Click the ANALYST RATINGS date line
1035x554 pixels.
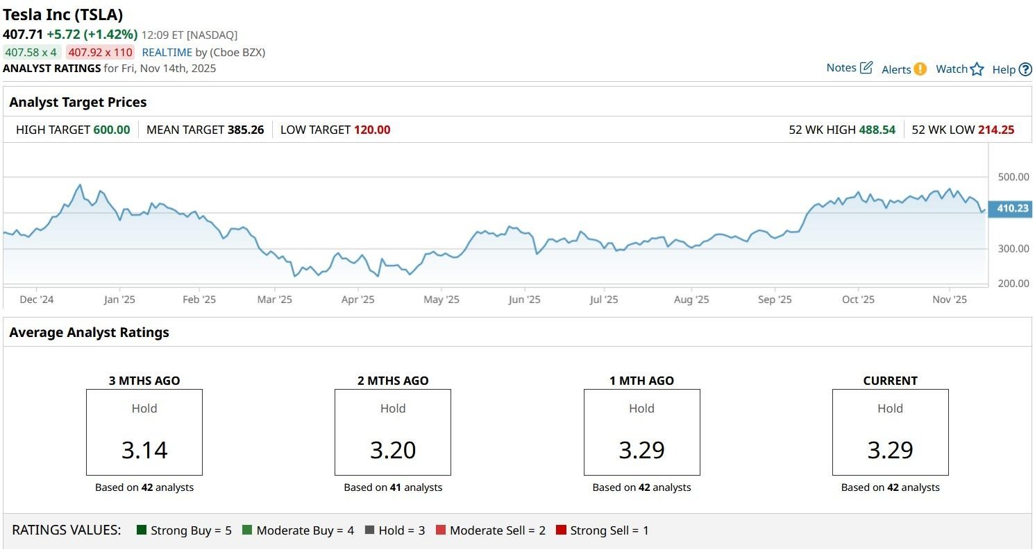coord(110,68)
